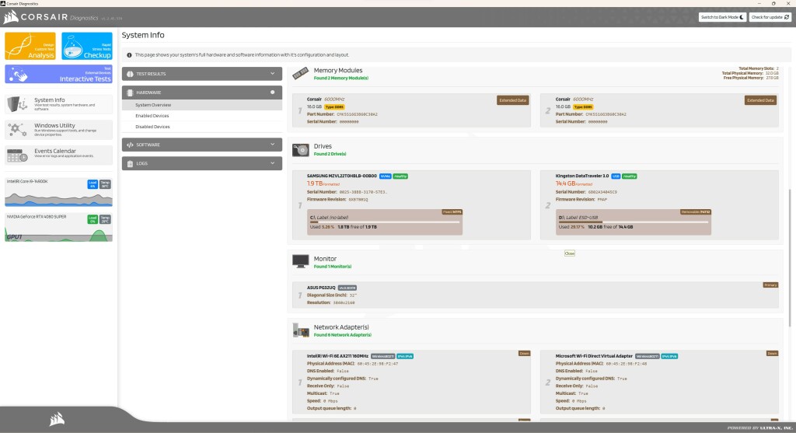Click the Down status on Intel Wi-Fi adapter
Image resolution: width=796 pixels, height=433 pixels.
525,353
